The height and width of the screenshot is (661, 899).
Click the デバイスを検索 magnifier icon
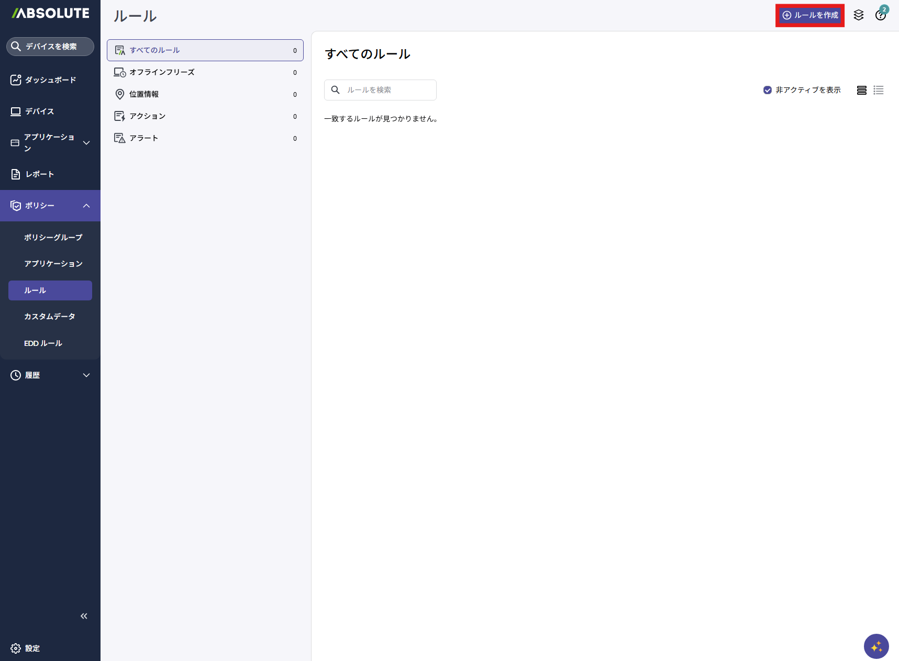(x=16, y=47)
